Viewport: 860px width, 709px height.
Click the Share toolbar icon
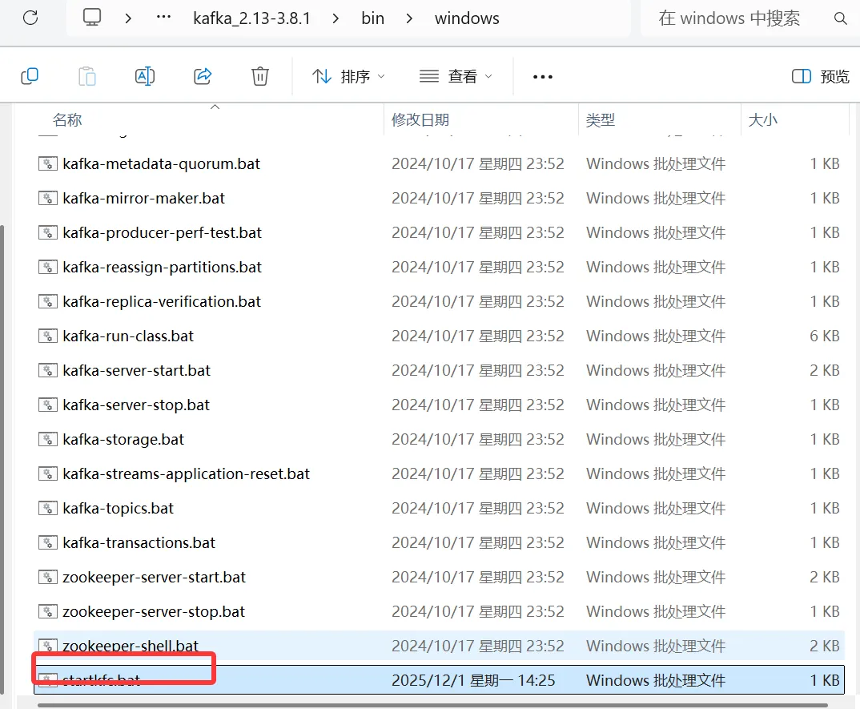click(203, 76)
